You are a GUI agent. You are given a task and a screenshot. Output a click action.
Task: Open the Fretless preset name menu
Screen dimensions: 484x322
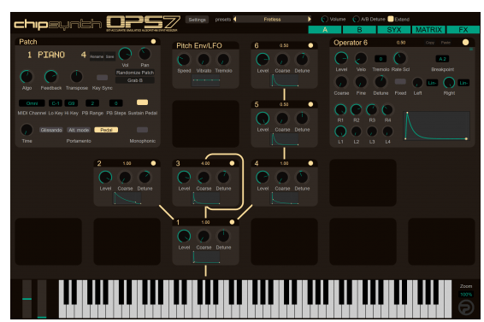[272, 19]
